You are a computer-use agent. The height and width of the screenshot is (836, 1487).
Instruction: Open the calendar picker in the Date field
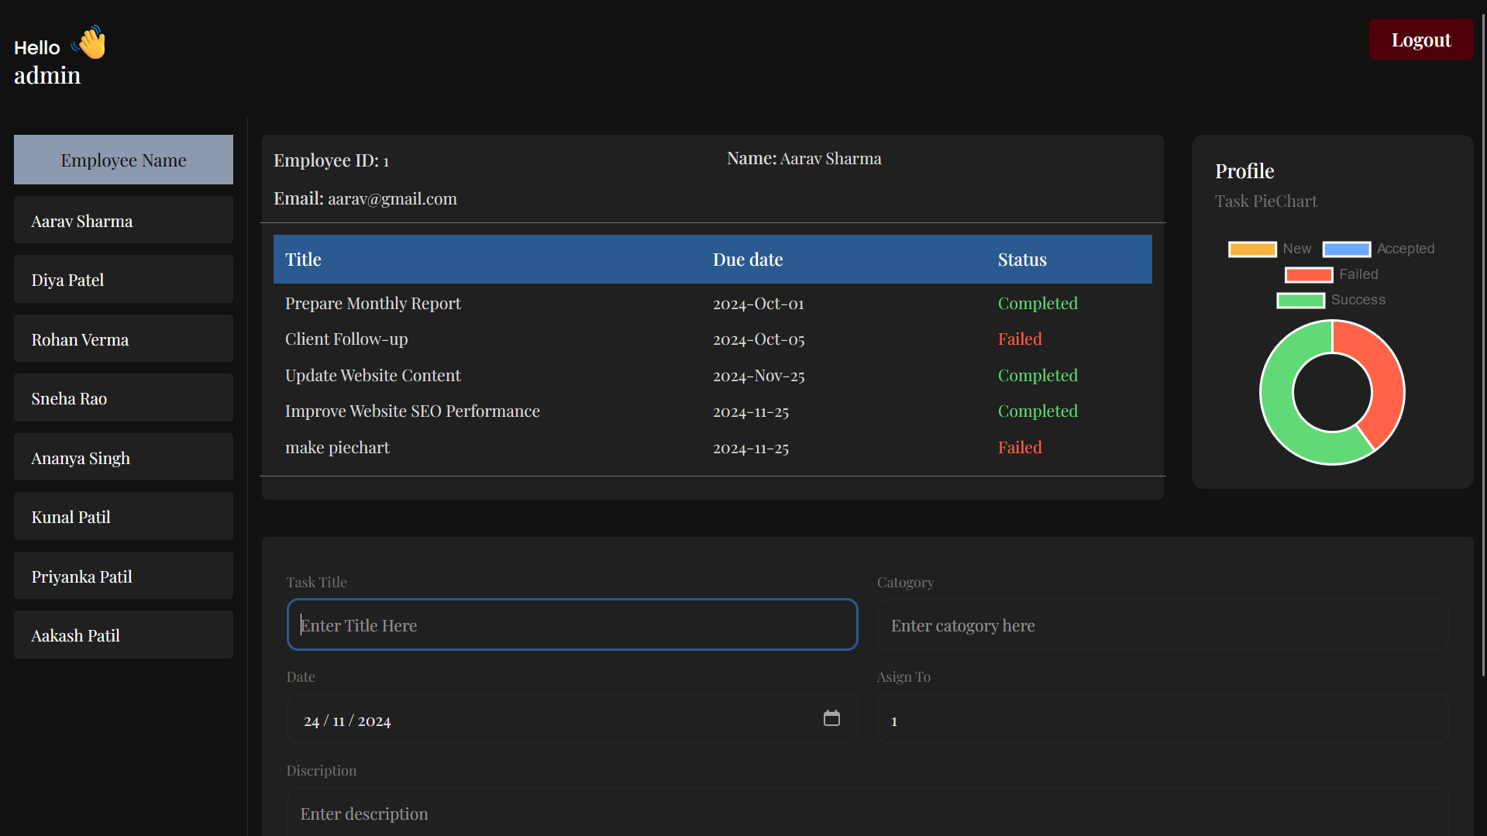click(831, 718)
